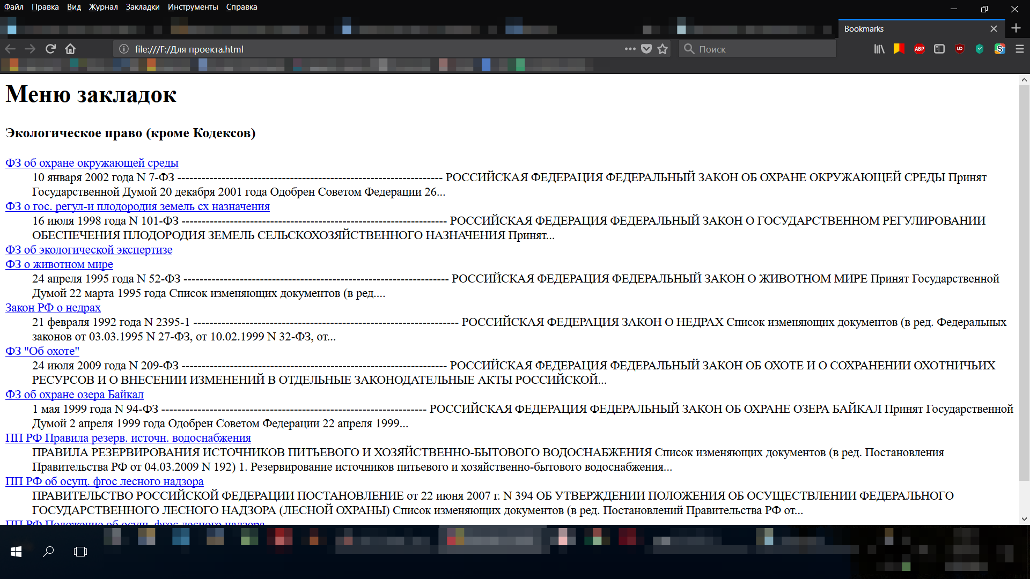Image resolution: width=1030 pixels, height=579 pixels.
Task: Go back to the previous page
Action: pyautogui.click(x=10, y=49)
